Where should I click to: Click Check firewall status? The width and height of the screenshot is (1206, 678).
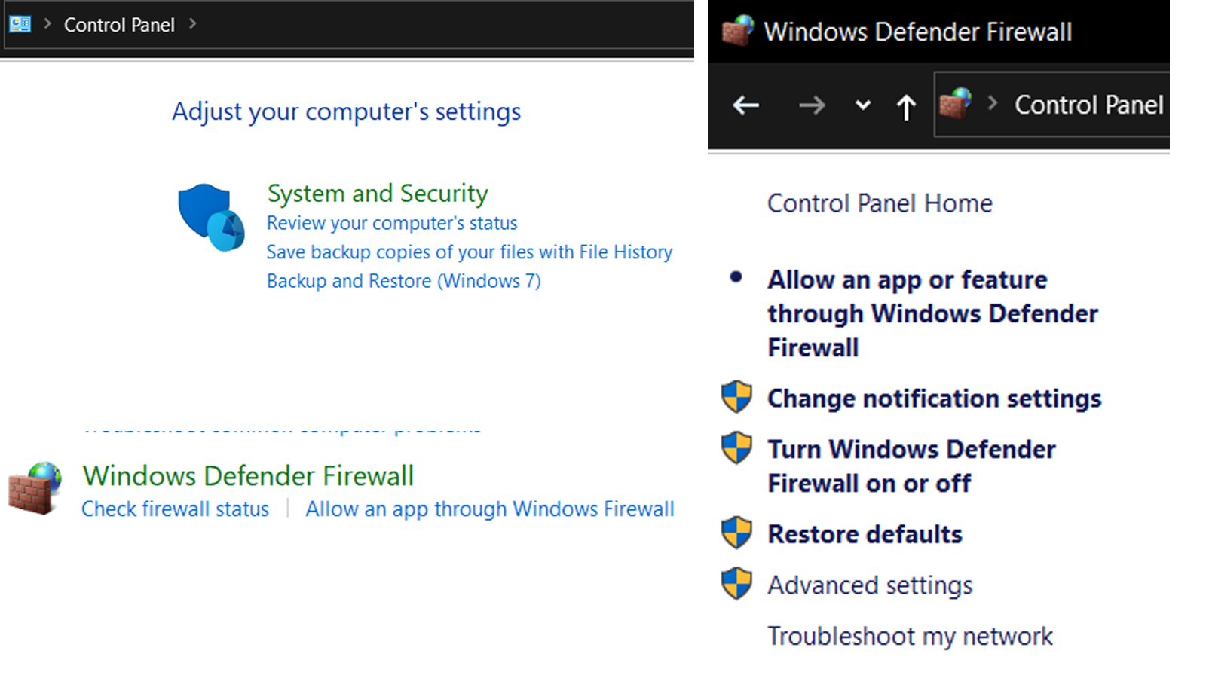click(175, 509)
